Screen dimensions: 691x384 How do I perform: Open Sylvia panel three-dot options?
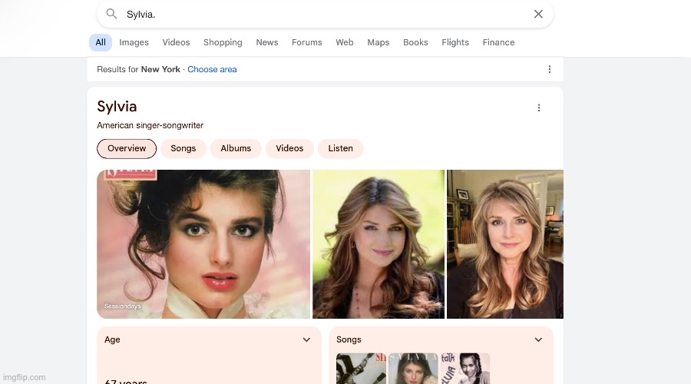point(539,108)
